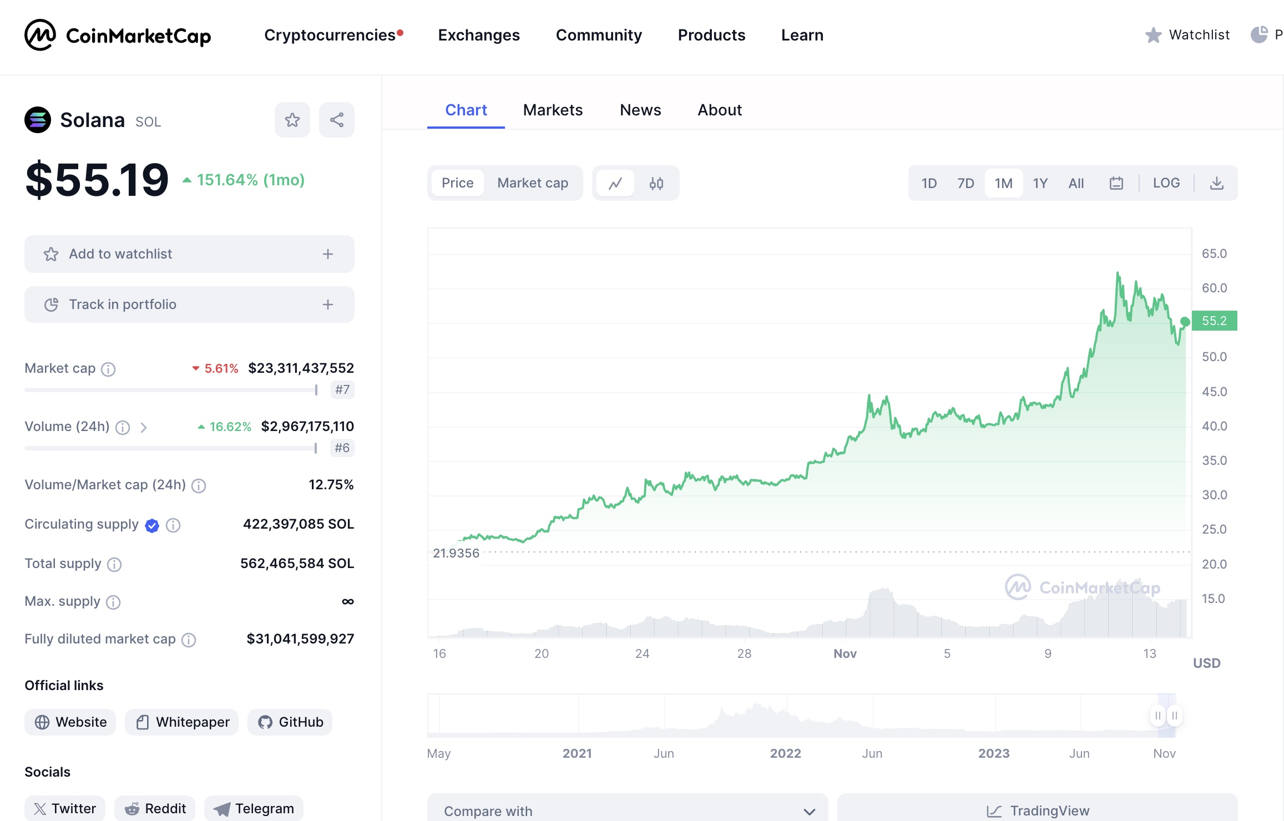Open the calendar date range picker
This screenshot has height=821, width=1284.
click(1116, 183)
